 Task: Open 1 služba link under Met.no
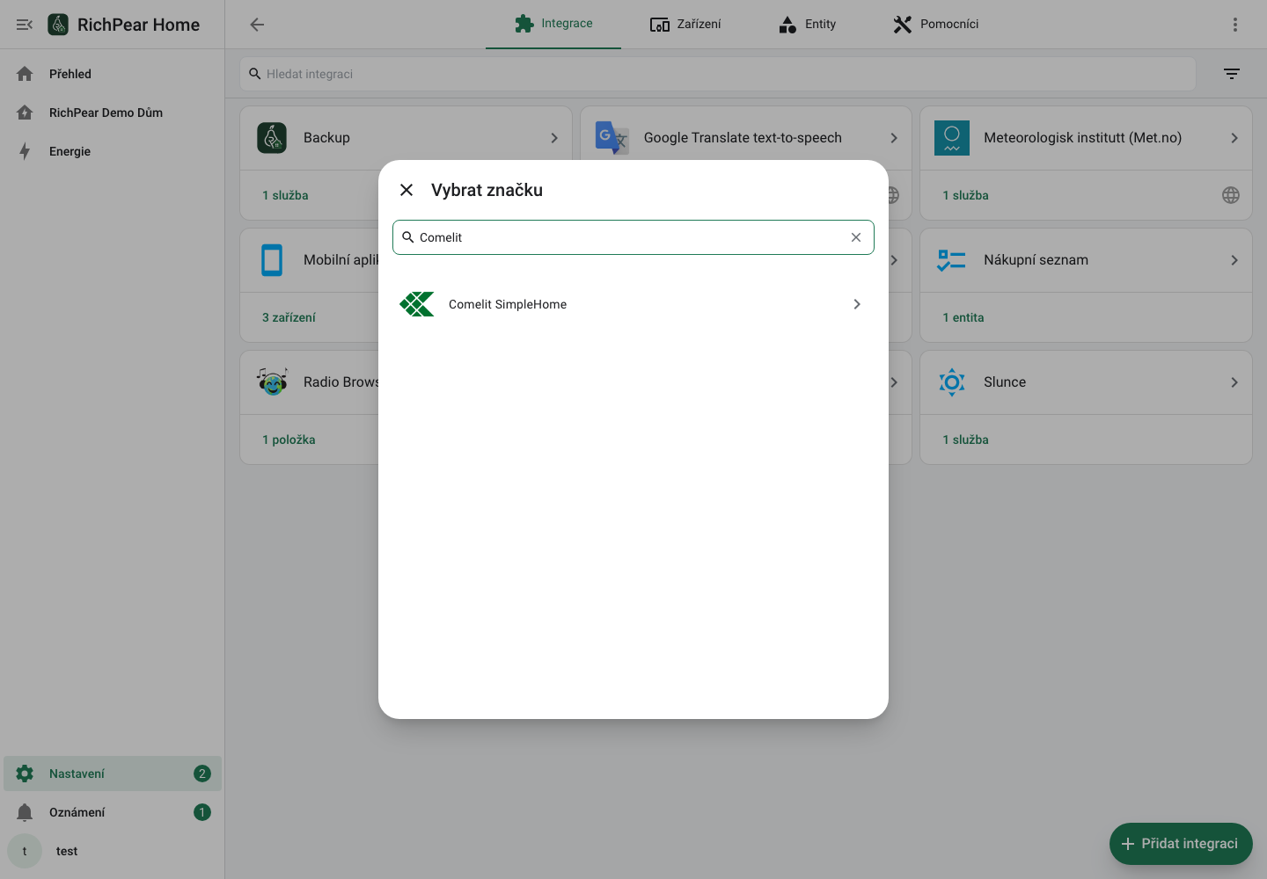[x=965, y=195]
